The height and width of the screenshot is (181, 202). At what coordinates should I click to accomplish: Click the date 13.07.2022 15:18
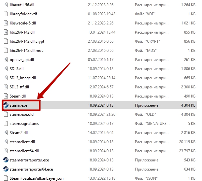[x=102, y=178]
